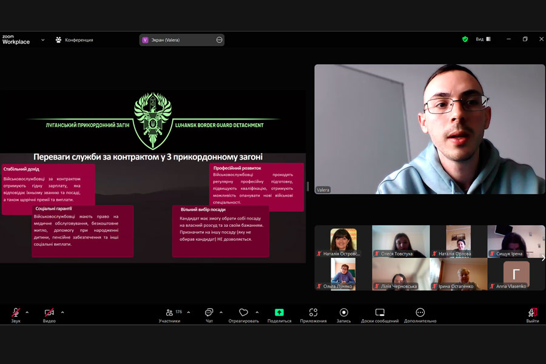Click the Професійний розвиток heading on slide

(x=237, y=168)
